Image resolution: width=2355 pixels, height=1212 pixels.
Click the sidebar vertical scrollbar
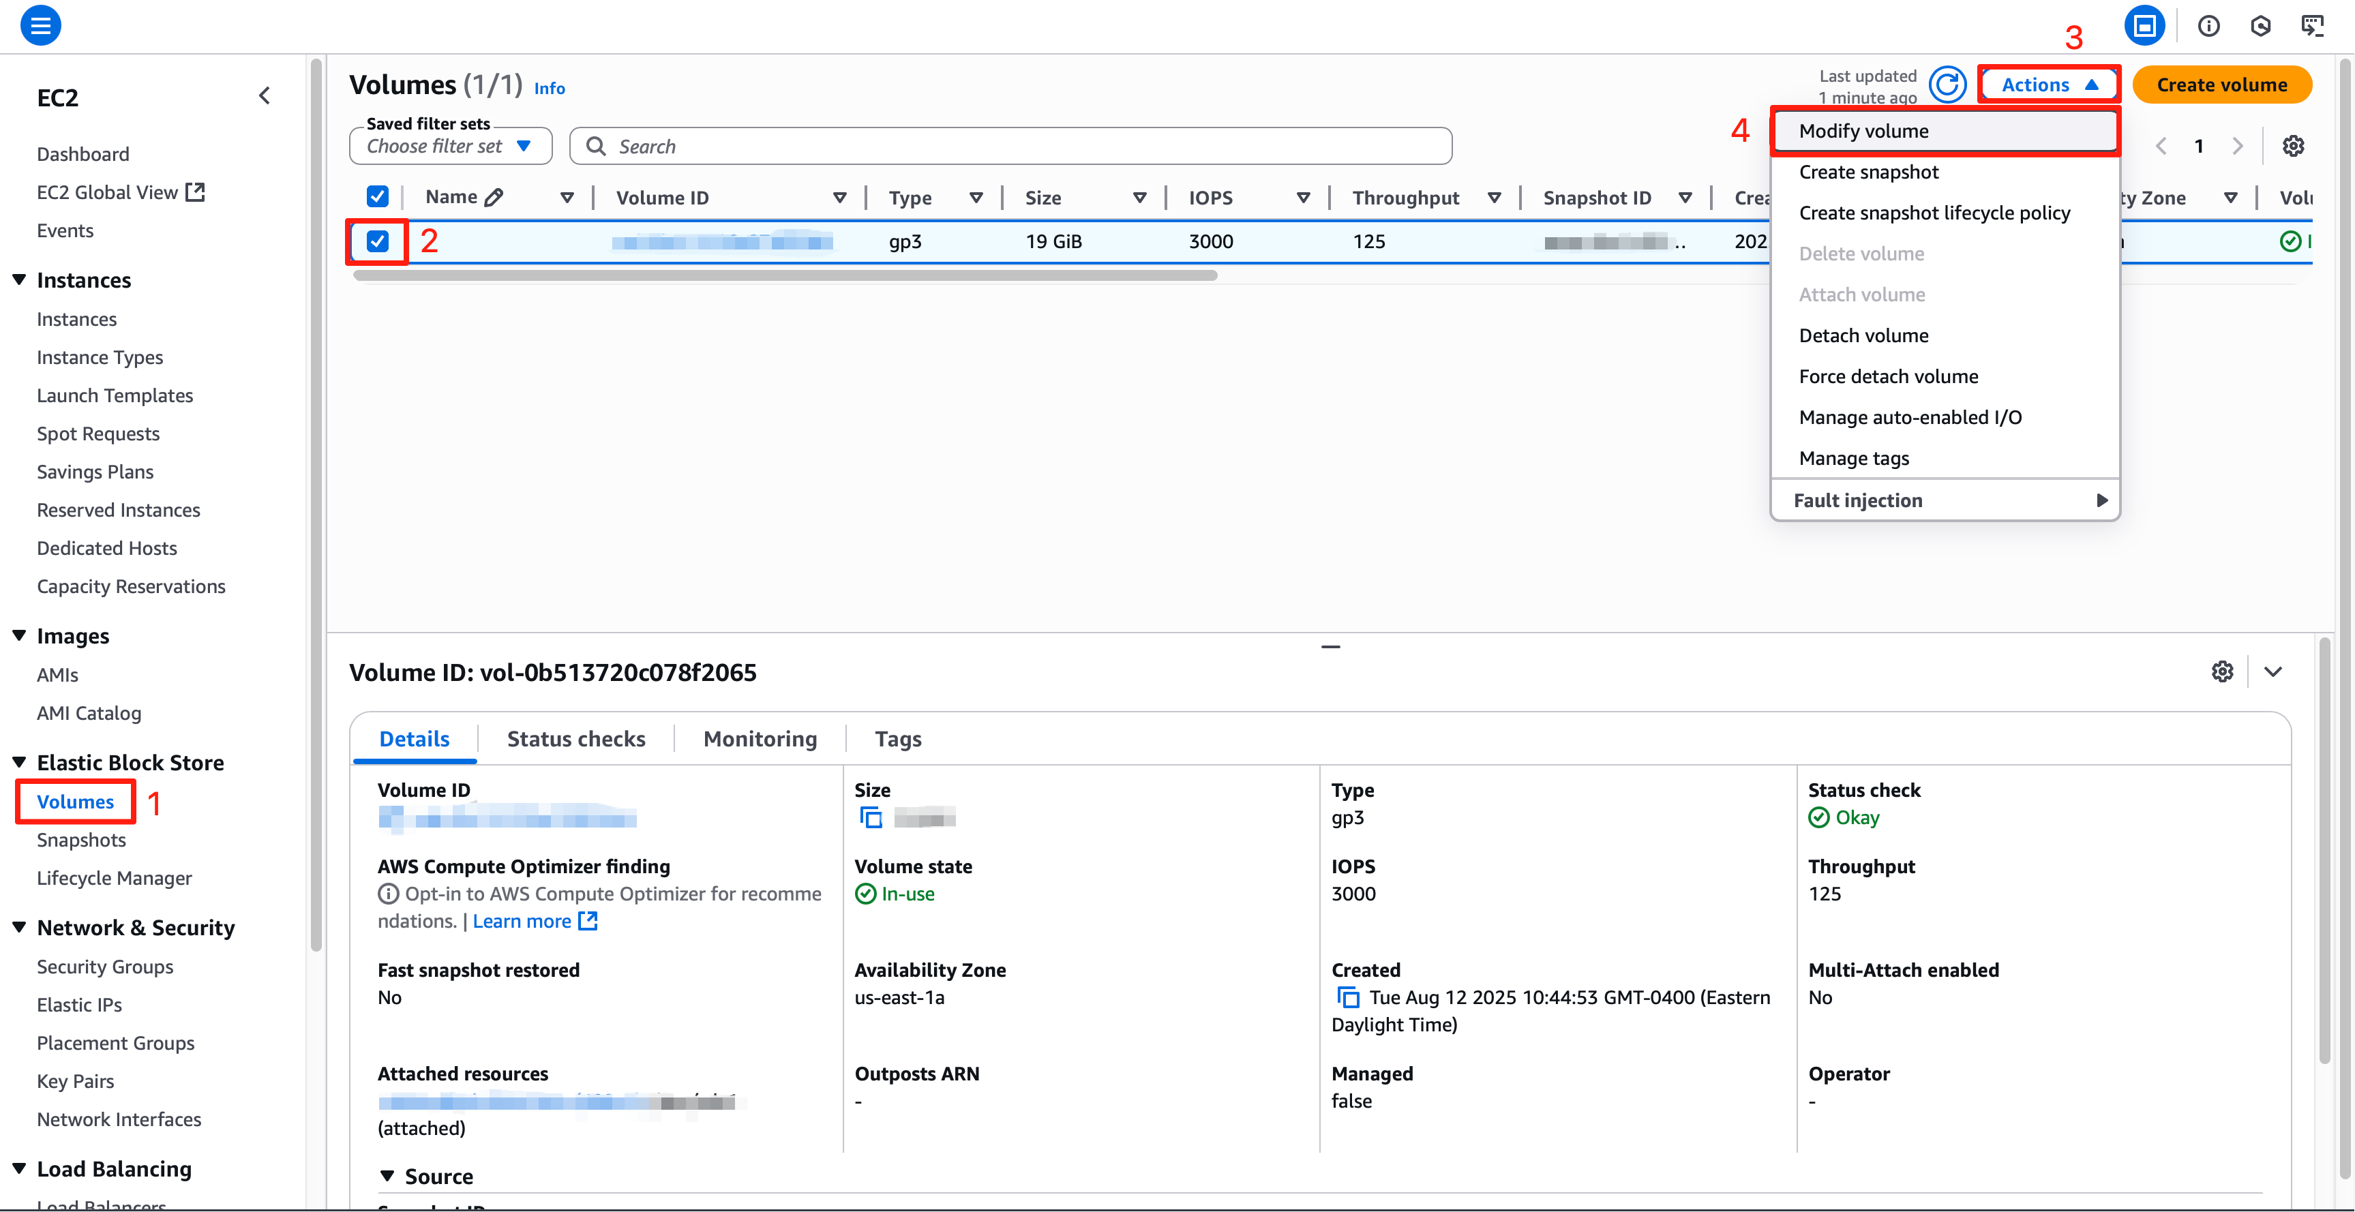click(x=316, y=504)
